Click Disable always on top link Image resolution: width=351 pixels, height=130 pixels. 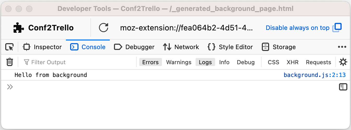[298, 28]
